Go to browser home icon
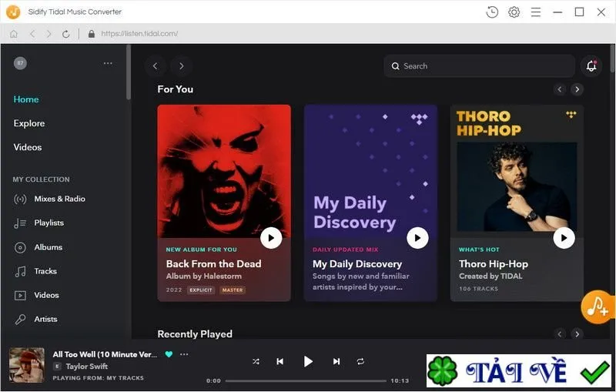This screenshot has height=392, width=616. (14, 34)
